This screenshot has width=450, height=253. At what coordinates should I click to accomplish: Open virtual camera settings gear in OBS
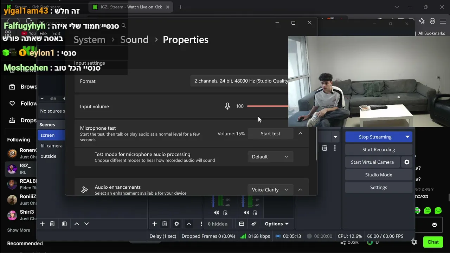point(407,162)
